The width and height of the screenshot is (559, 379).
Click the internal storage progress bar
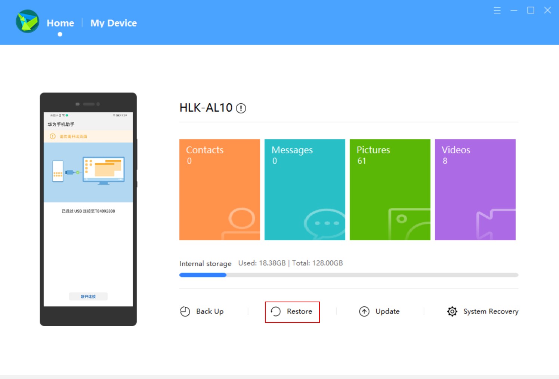point(349,275)
